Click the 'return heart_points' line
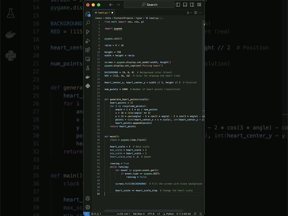The height and width of the screenshot is (216, 288). (123, 126)
